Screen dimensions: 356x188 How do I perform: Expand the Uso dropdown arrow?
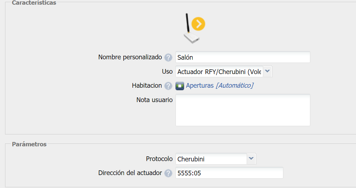pos(268,72)
